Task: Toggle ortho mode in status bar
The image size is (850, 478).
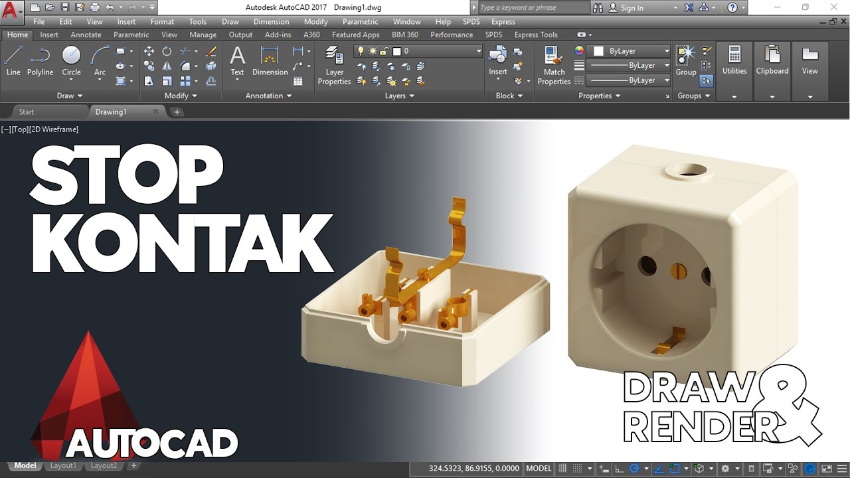Action: tap(619, 468)
